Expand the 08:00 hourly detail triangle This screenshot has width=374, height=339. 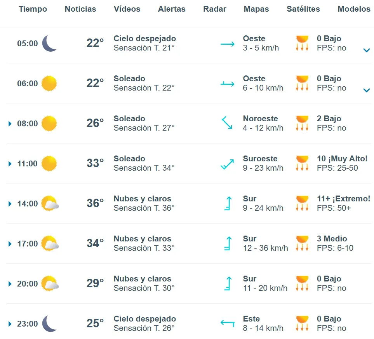coord(10,124)
